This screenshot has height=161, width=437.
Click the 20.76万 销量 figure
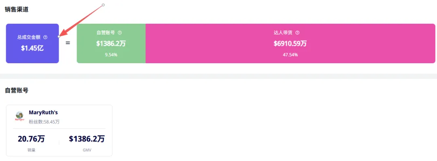[31, 139]
